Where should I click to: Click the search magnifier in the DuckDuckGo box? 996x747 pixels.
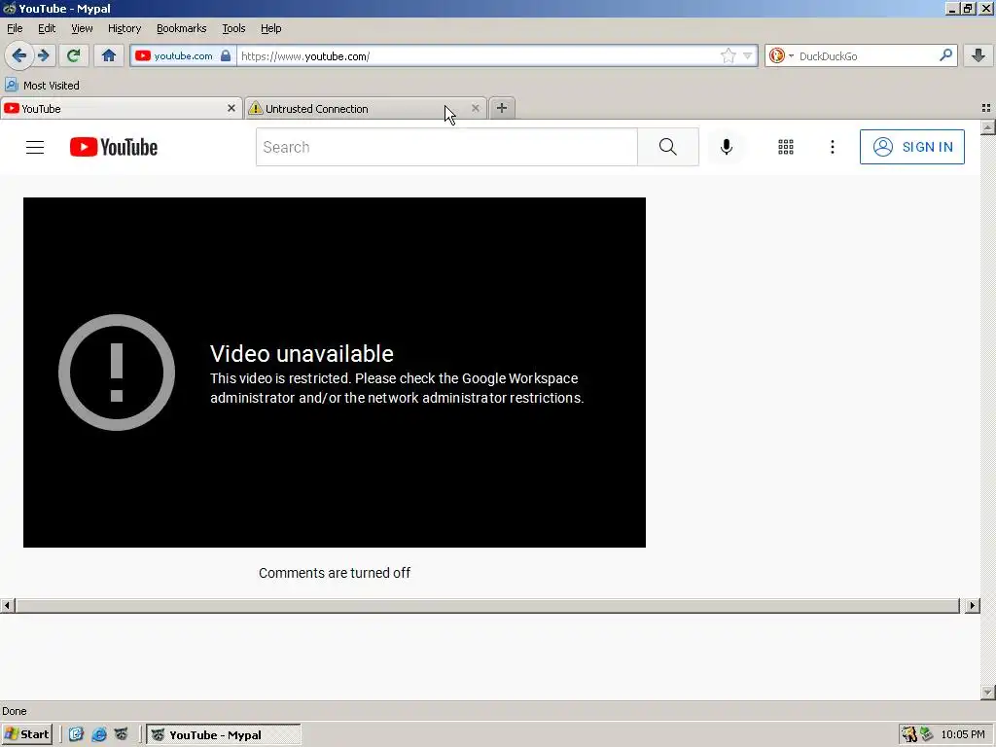point(945,55)
